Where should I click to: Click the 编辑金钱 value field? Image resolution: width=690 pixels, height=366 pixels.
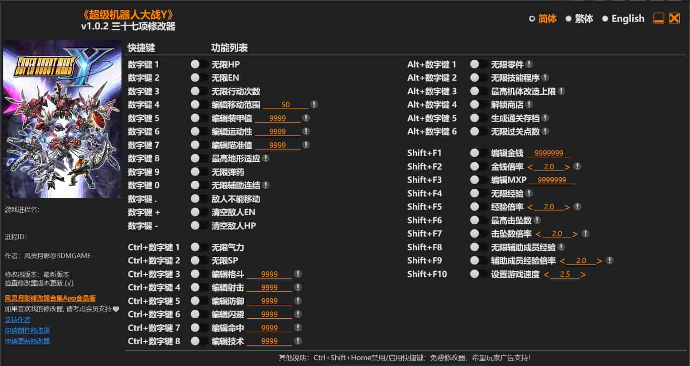pyautogui.click(x=548, y=153)
